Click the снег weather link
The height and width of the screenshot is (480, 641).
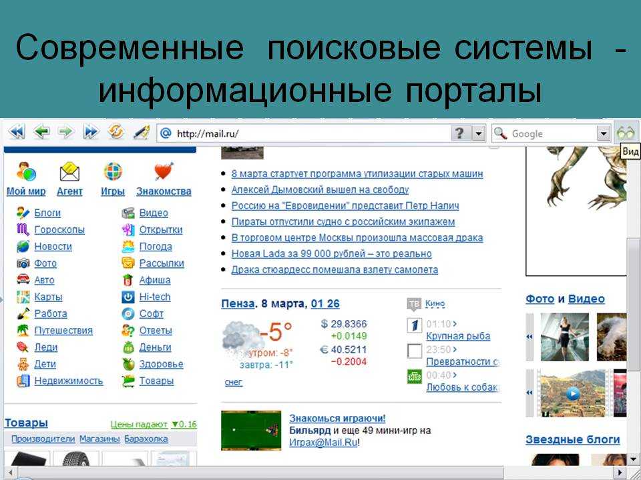[234, 382]
